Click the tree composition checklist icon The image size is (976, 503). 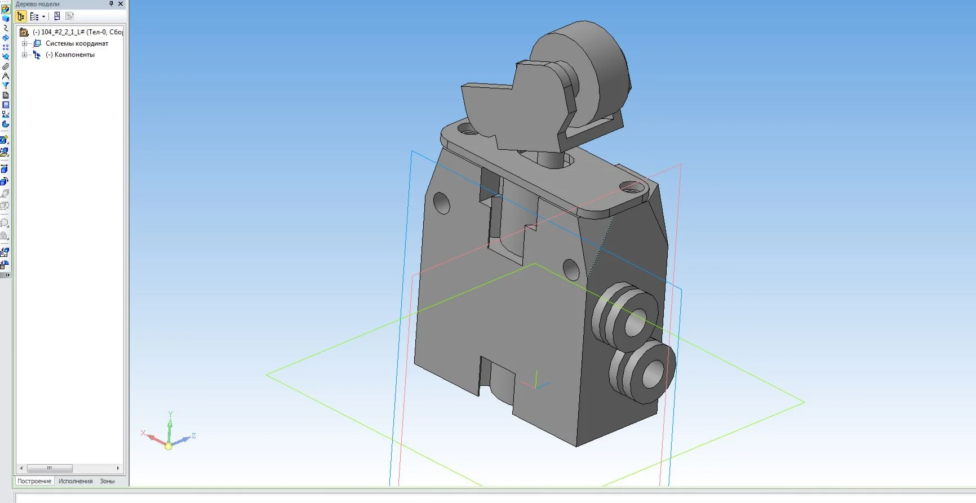click(34, 16)
